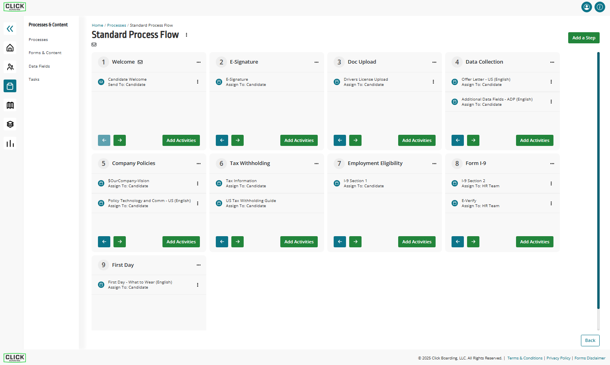
Task: Open $OurCompany-Vision activity kebab menu
Action: point(197,183)
